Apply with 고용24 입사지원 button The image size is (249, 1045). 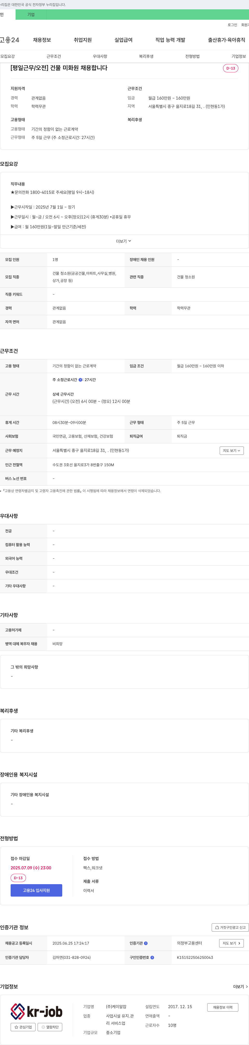pos(37,890)
